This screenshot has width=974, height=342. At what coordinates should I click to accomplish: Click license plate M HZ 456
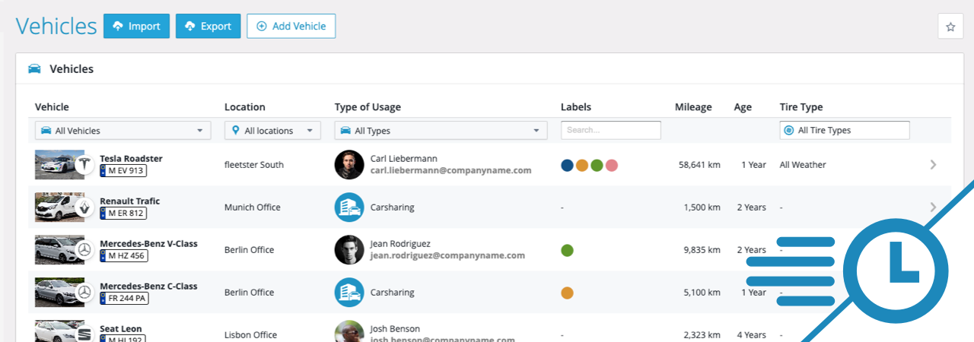(123, 256)
